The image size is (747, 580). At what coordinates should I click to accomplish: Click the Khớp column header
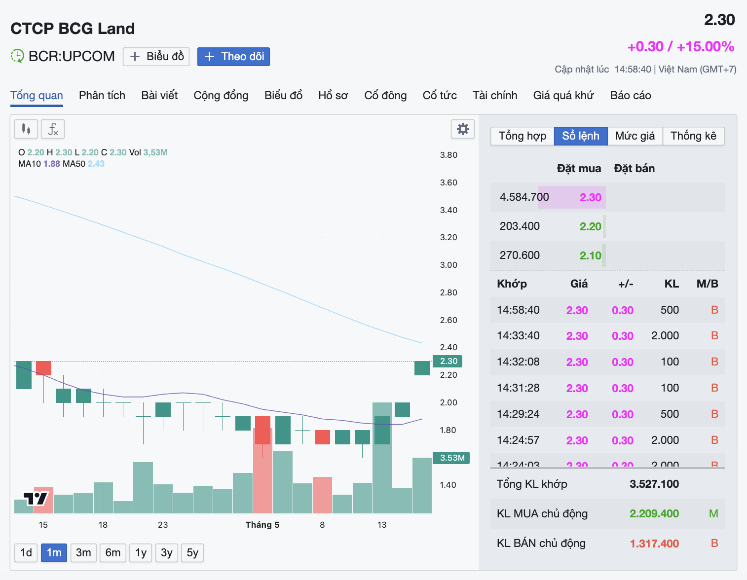(512, 284)
